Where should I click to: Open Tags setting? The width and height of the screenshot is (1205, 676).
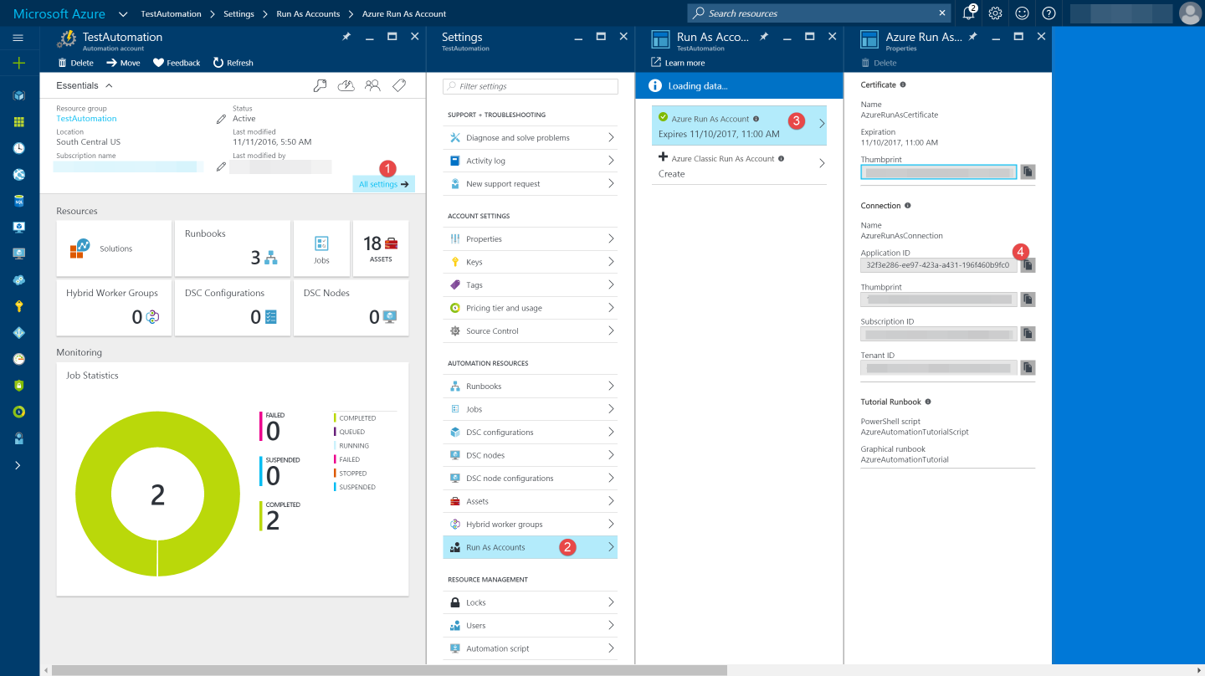coord(532,284)
